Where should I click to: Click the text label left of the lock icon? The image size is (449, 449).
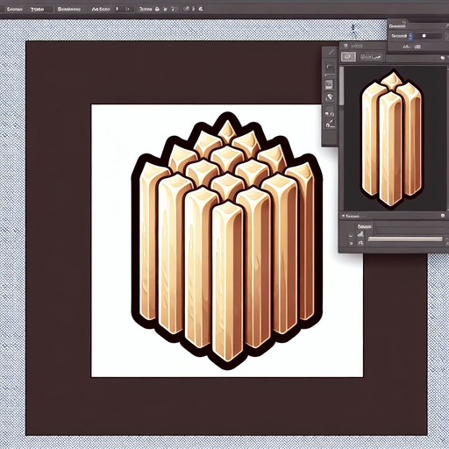[146, 9]
